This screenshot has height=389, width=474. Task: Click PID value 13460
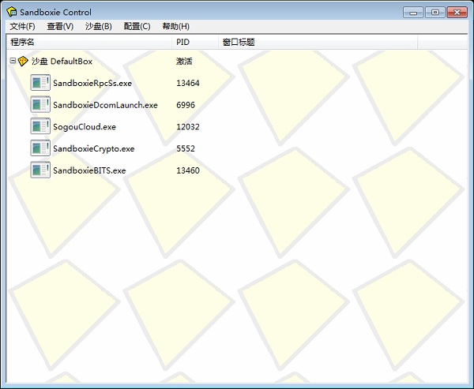(x=188, y=170)
